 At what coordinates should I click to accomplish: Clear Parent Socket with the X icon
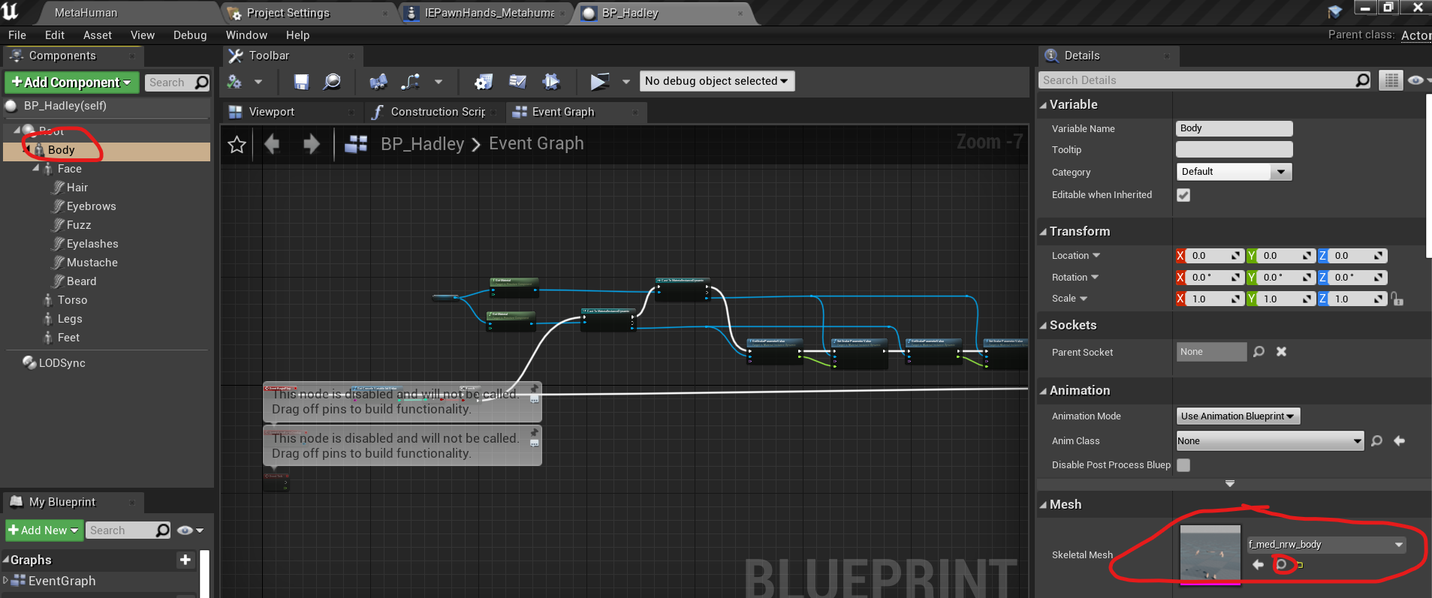click(1282, 351)
